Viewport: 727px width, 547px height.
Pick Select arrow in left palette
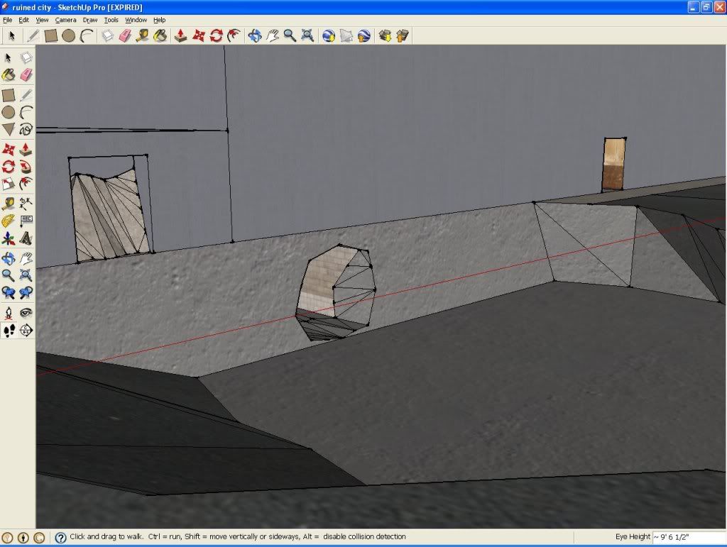pos(9,57)
